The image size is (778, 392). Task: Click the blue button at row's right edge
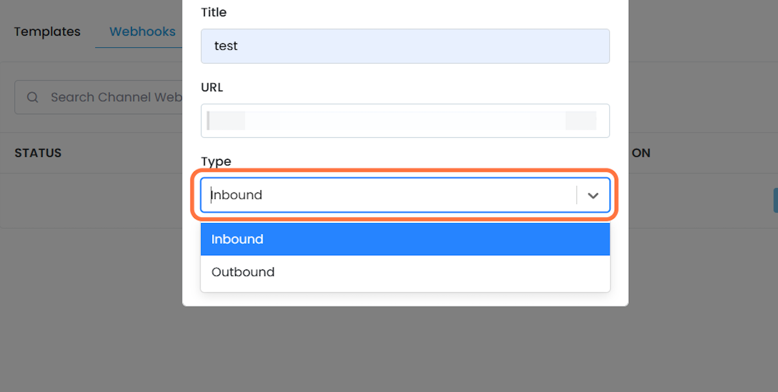coord(775,201)
